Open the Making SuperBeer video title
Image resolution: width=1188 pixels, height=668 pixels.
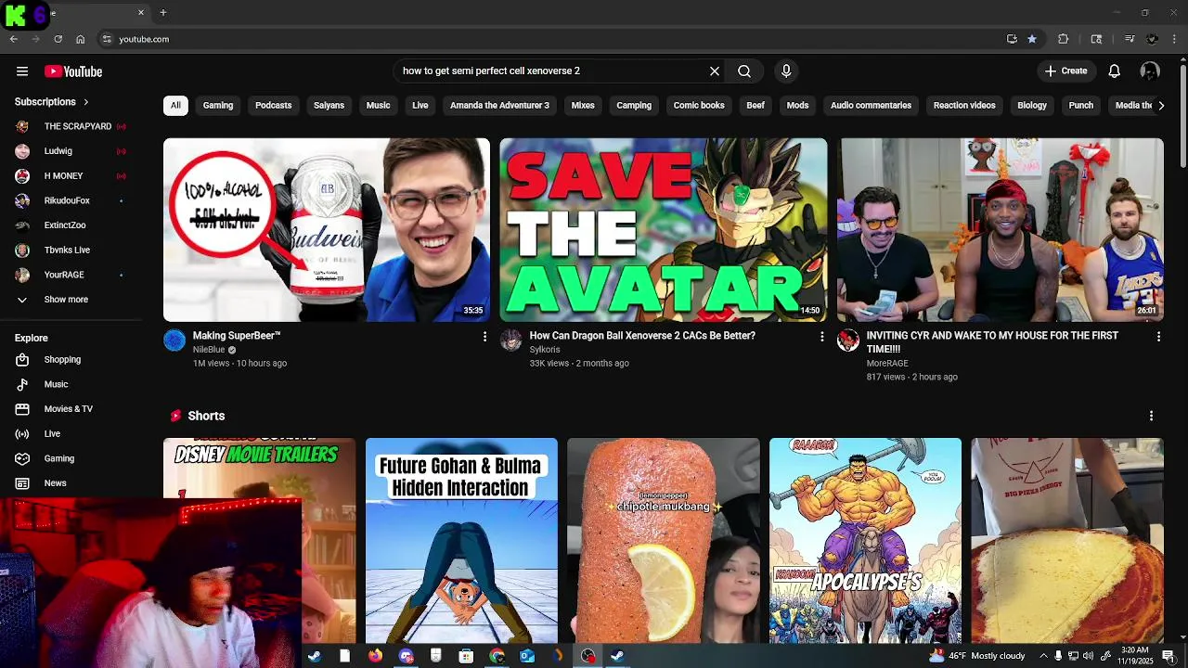(237, 336)
